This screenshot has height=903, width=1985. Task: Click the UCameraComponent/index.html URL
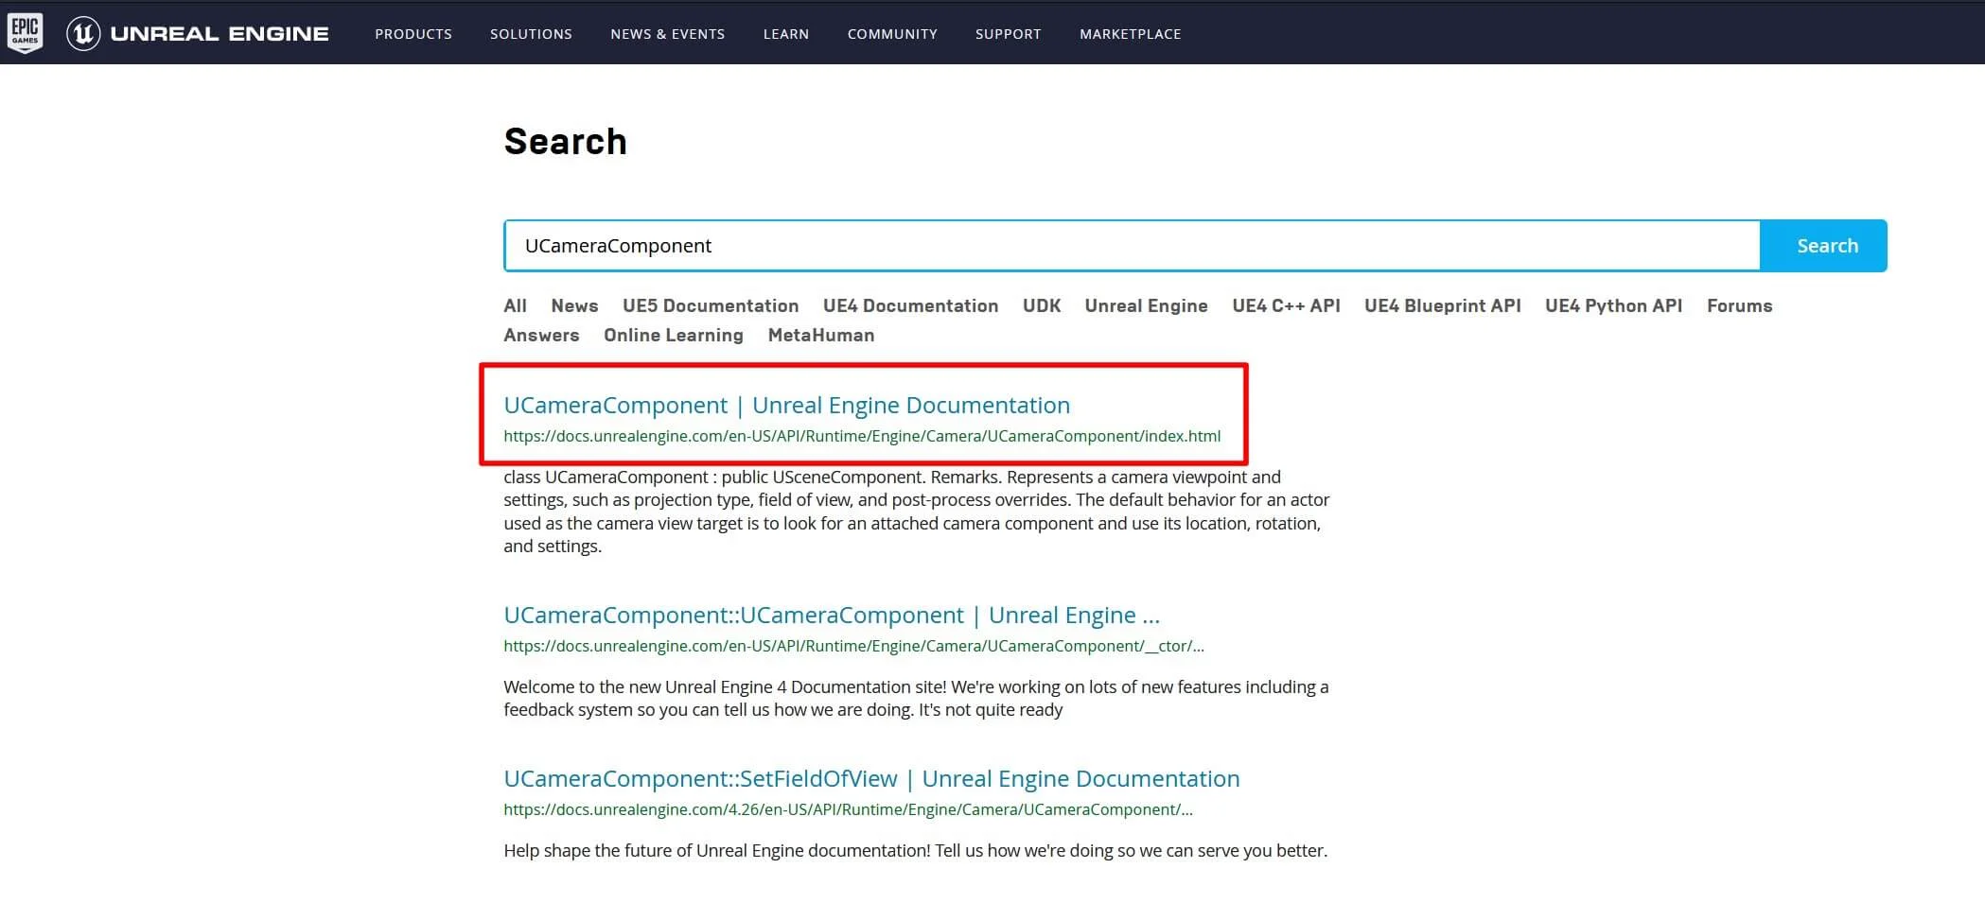862,436
